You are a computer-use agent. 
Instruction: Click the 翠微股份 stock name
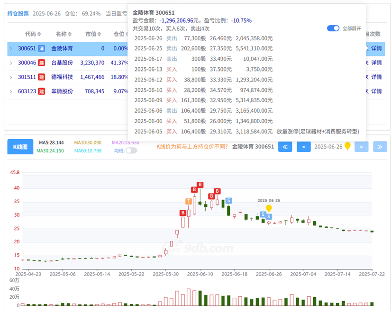click(62, 91)
